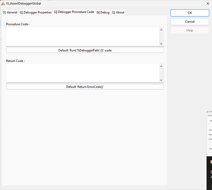This screenshot has width=212, height=190.
Task: Click the Procedure Code label
Action: pyautogui.click(x=18, y=24)
